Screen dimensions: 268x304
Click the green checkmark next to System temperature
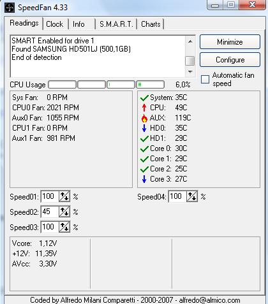(x=144, y=98)
